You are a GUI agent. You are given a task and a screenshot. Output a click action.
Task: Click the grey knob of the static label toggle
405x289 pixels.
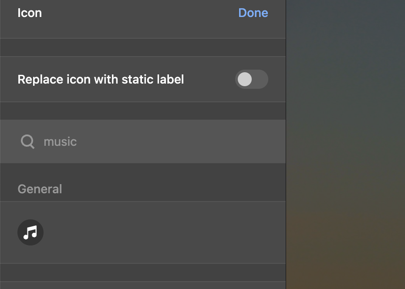click(245, 79)
